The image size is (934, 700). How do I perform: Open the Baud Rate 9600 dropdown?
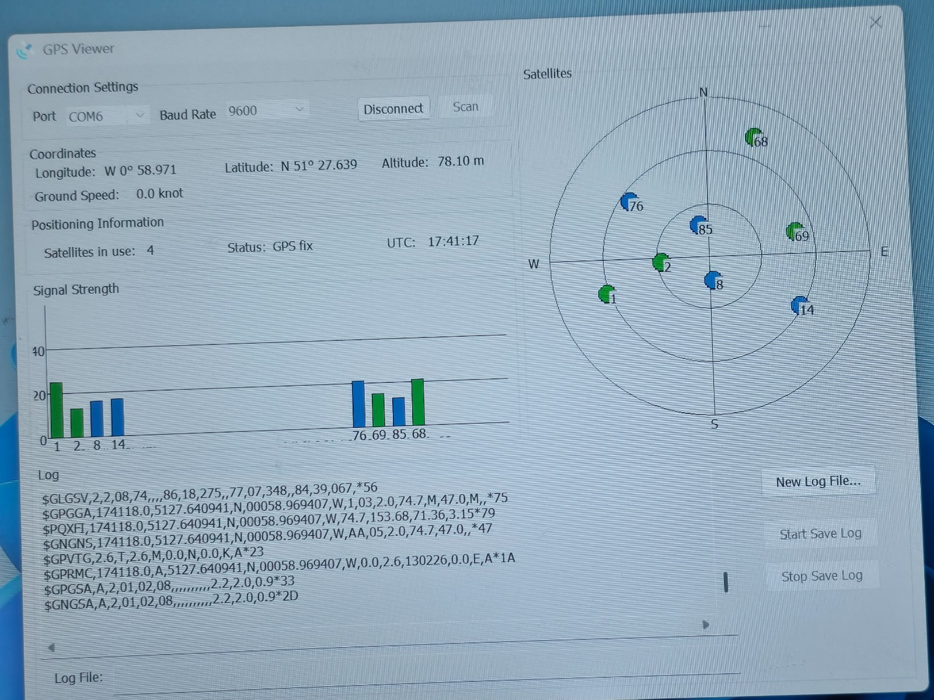click(x=267, y=110)
